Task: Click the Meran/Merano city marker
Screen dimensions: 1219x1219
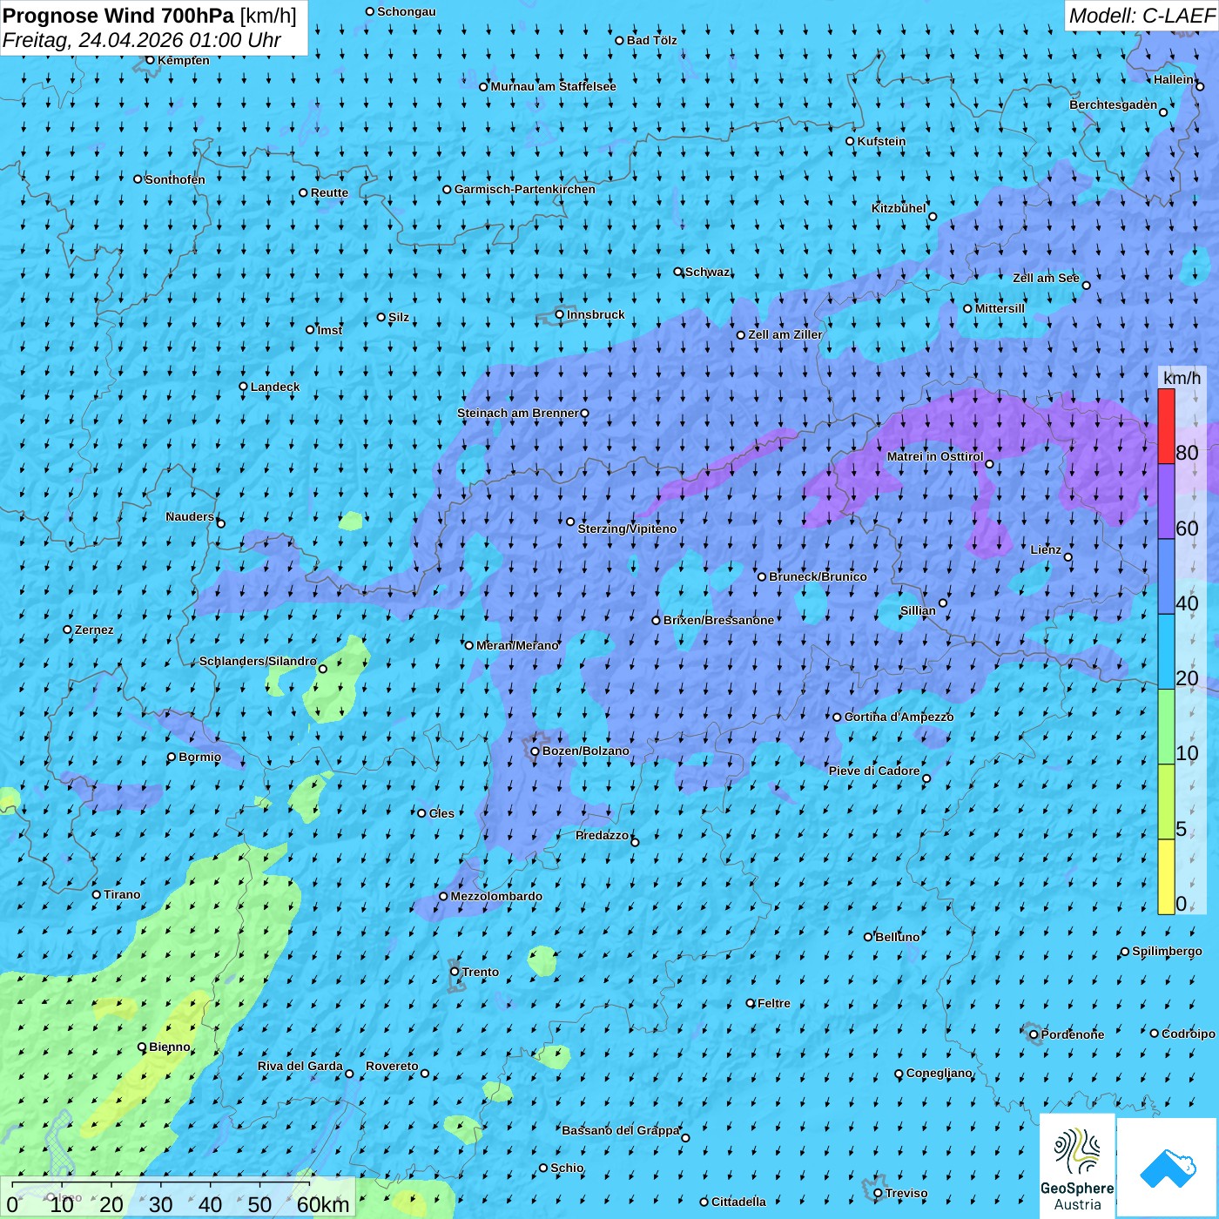Action: (x=469, y=645)
